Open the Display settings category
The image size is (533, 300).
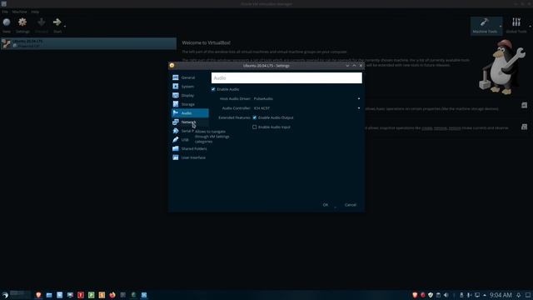190,95
